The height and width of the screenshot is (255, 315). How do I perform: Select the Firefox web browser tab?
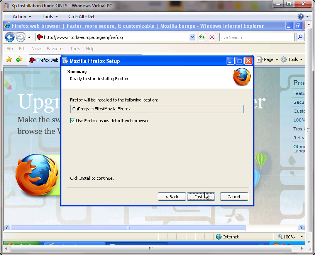44,60
